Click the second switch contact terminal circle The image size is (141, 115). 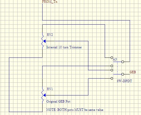coord(112,66)
